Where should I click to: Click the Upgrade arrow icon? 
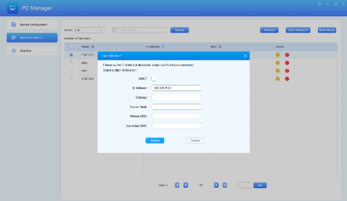[x=14, y=51]
